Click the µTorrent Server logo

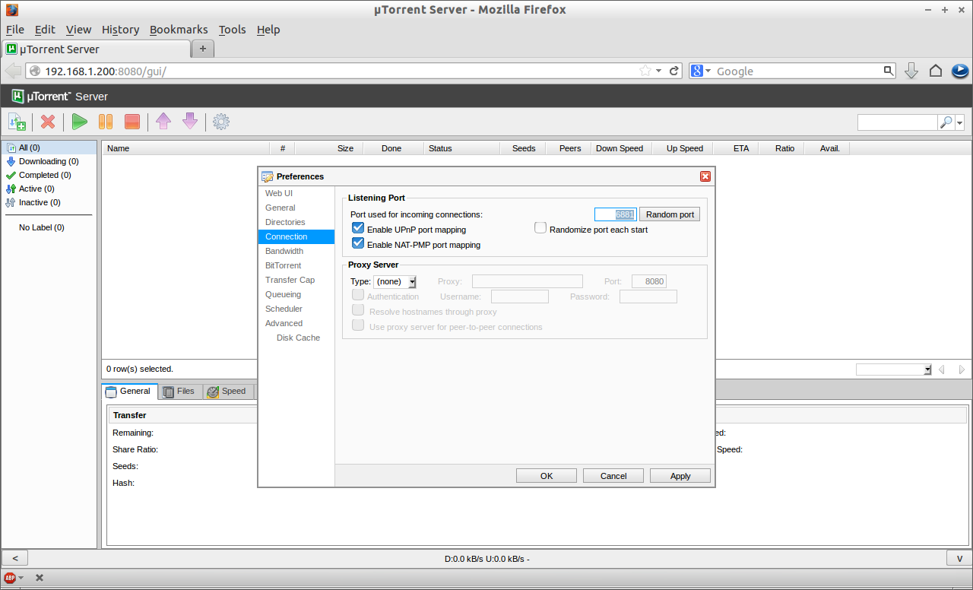click(60, 97)
